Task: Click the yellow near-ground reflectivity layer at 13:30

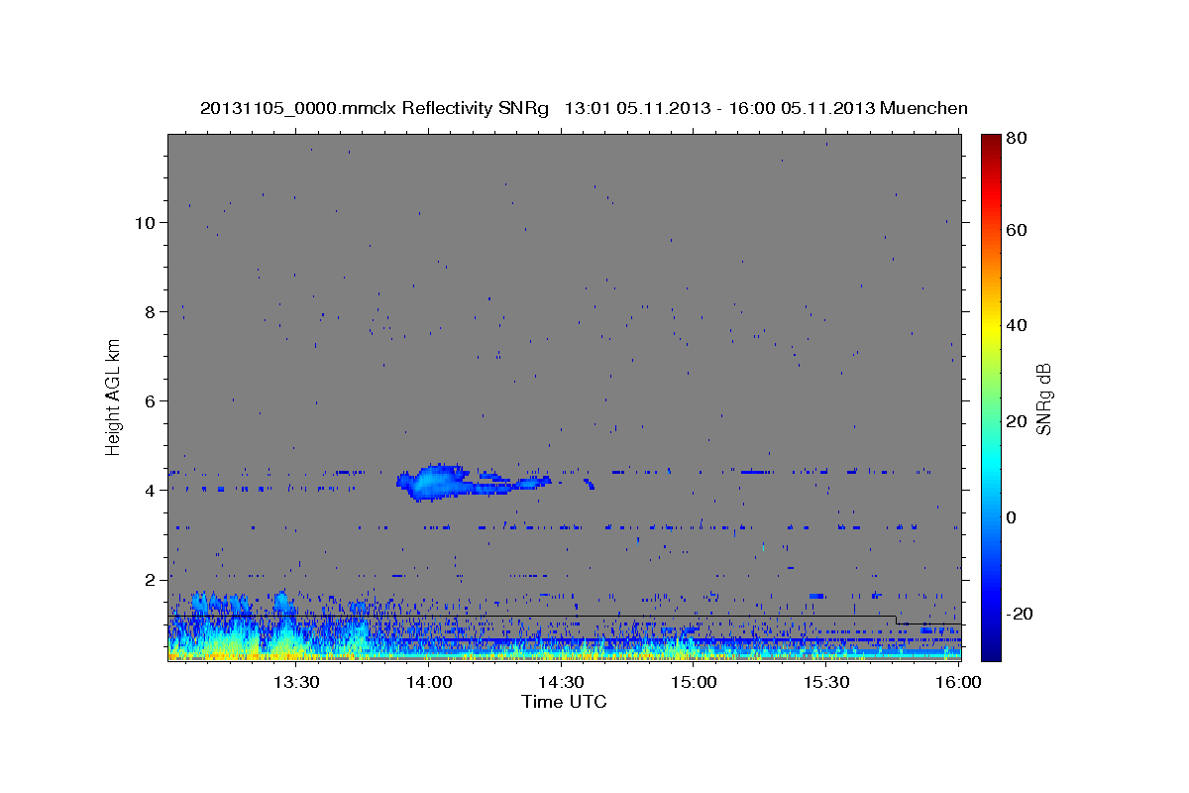Action: click(287, 651)
